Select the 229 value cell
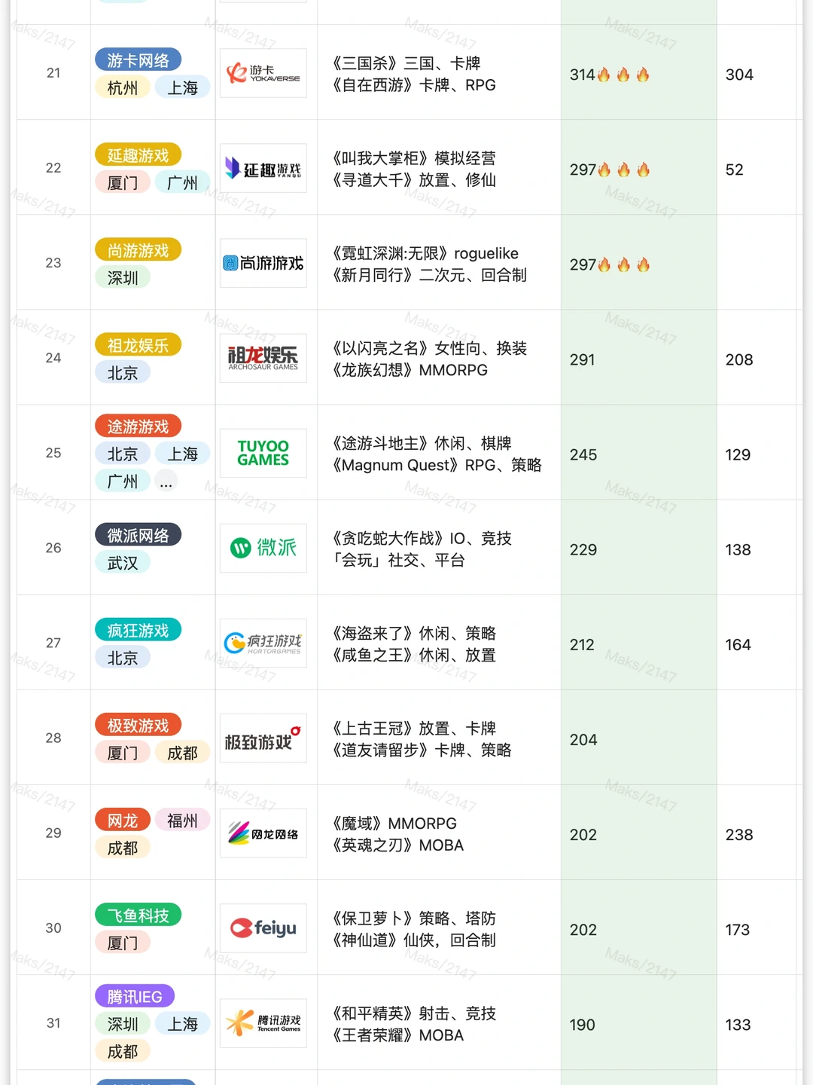The width and height of the screenshot is (813, 1085). pos(638,548)
